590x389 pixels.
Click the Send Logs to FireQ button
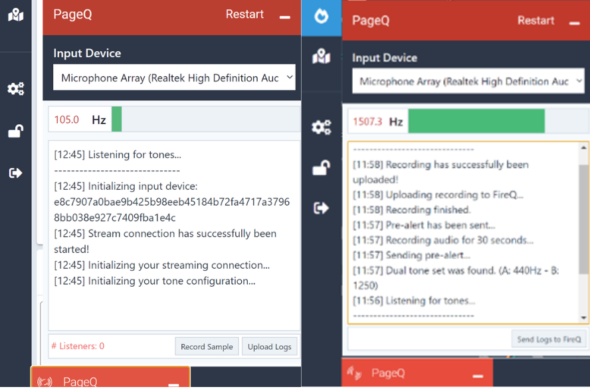(x=549, y=339)
